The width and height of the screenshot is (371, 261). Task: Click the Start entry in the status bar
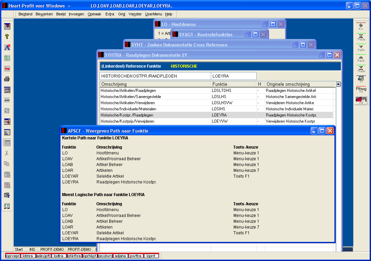19,249
